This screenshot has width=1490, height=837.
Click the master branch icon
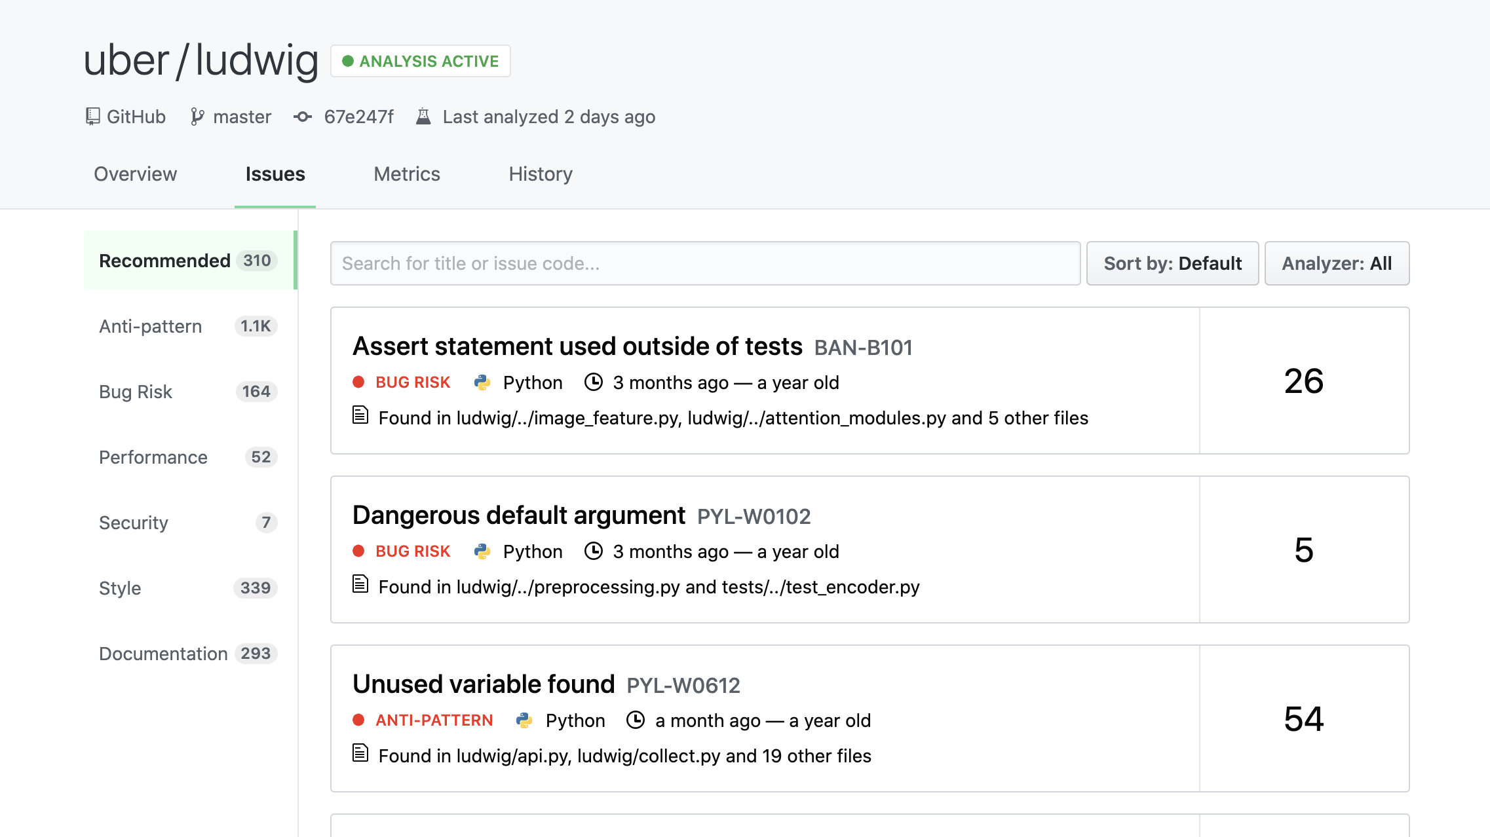pos(197,117)
